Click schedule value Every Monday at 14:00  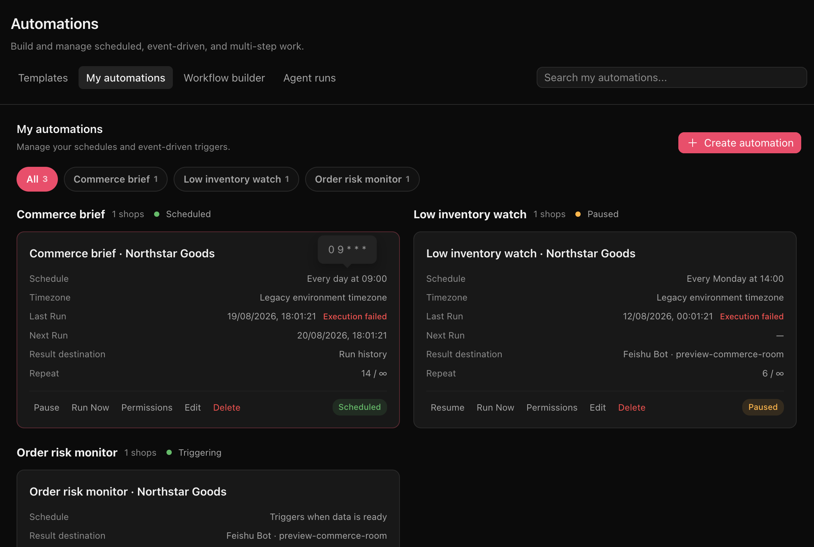pyautogui.click(x=735, y=279)
